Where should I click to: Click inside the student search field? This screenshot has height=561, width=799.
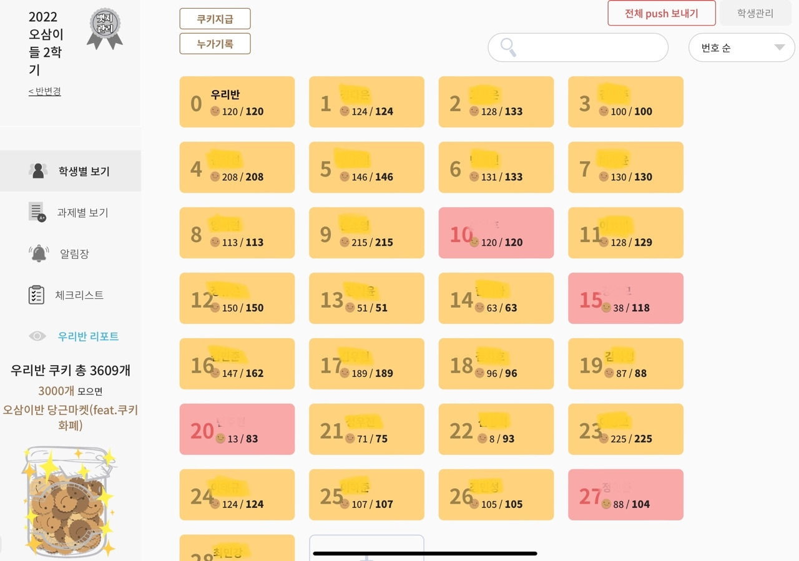pyautogui.click(x=587, y=47)
